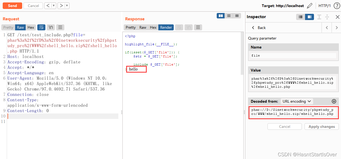Select the Request Raw tab
This screenshot has width=341, height=159.
(x=21, y=27)
